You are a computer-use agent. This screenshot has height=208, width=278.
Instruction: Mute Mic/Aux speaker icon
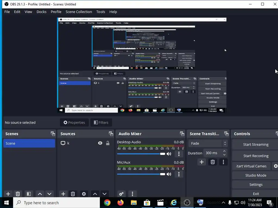(169, 174)
